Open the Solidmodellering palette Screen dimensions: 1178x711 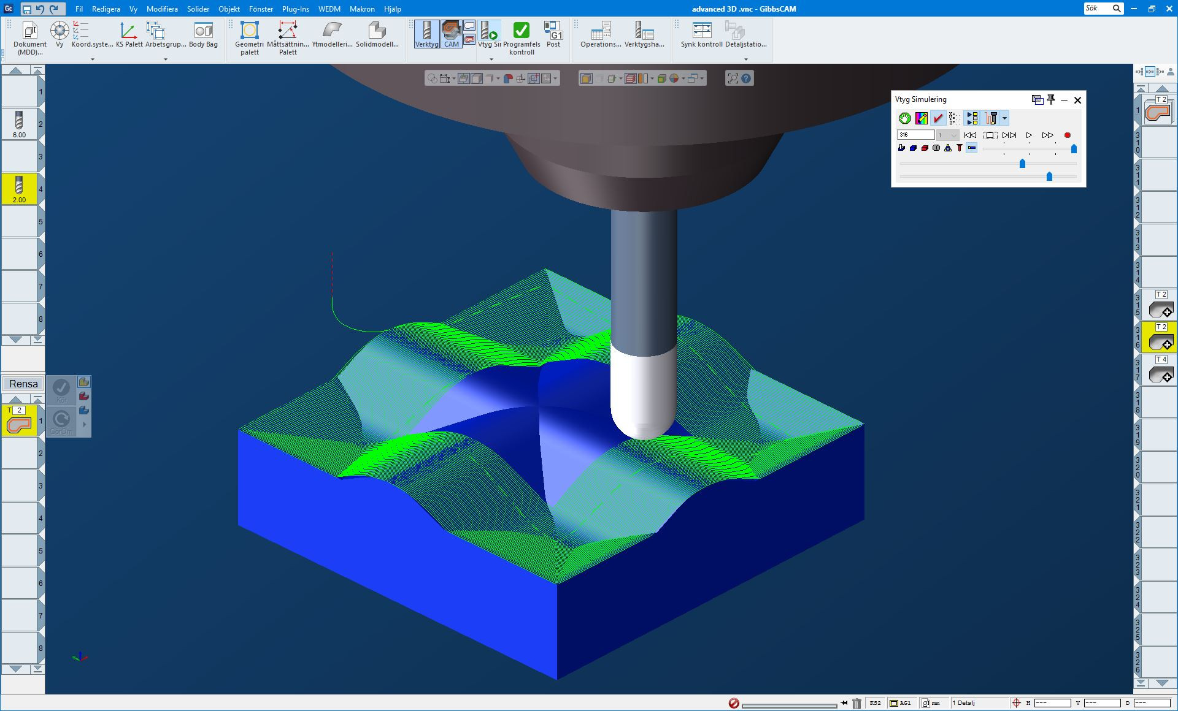(377, 34)
